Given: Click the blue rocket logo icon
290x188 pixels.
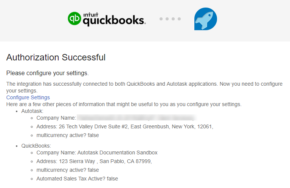Looking at the screenshot, I should (205, 19).
